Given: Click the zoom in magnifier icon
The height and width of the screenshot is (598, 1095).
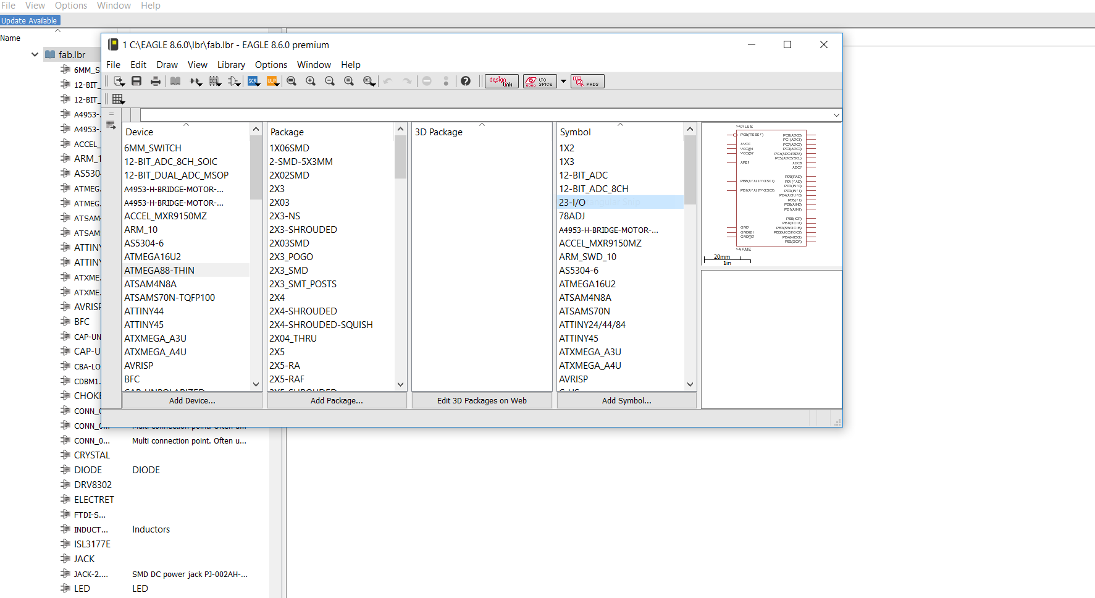Looking at the screenshot, I should (x=311, y=81).
